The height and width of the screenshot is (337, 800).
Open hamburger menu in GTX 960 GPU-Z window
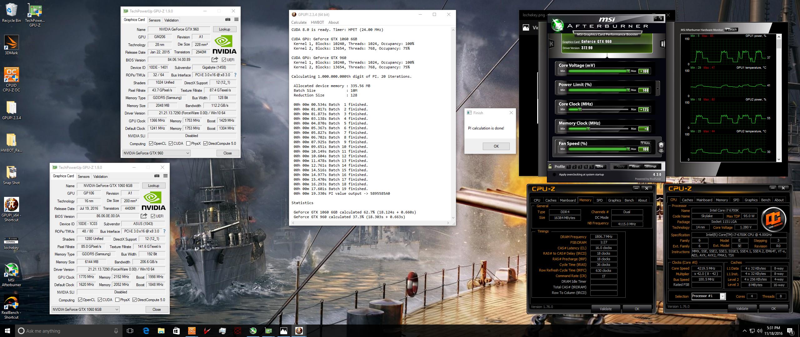point(237,20)
